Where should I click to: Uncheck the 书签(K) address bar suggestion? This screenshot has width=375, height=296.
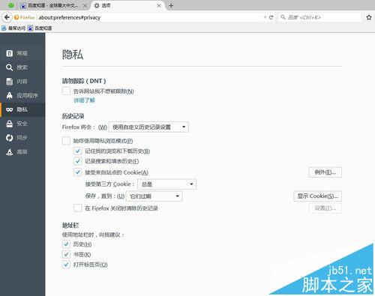(x=66, y=254)
